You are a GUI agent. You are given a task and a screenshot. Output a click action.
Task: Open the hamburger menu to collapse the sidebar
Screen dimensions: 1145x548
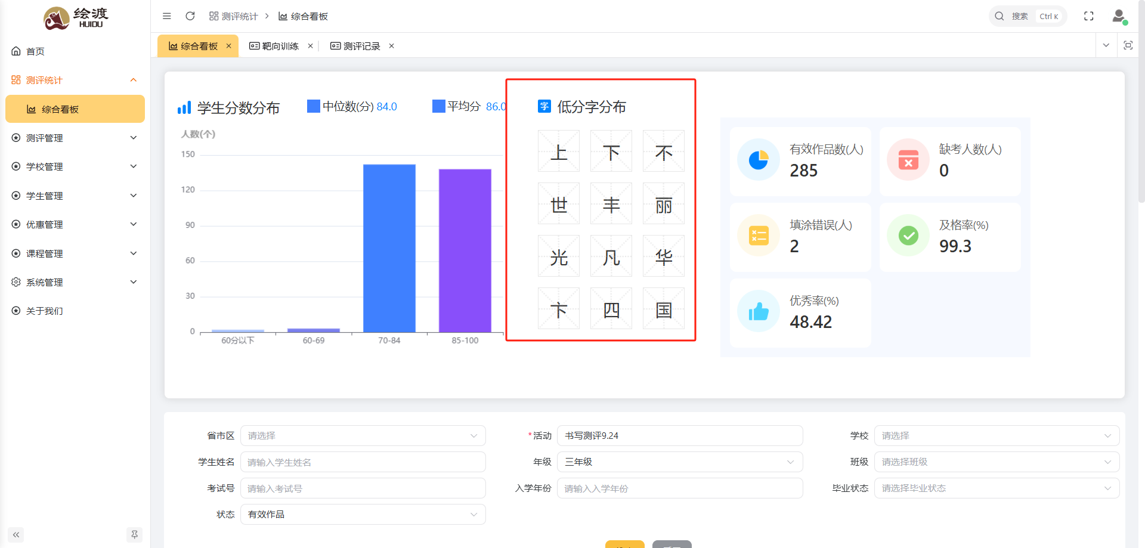[x=166, y=16]
